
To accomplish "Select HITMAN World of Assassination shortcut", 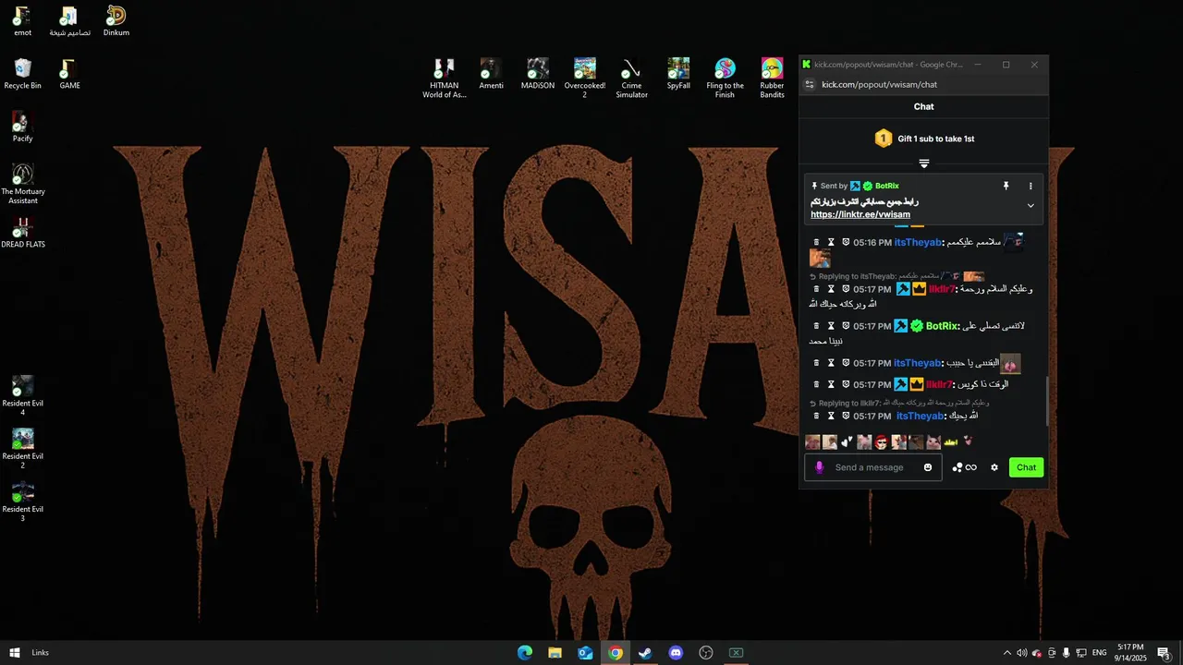I will [x=445, y=79].
